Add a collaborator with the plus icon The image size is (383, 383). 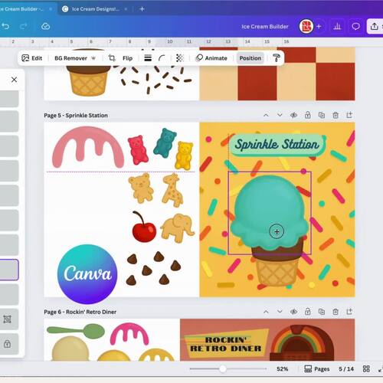(x=319, y=26)
